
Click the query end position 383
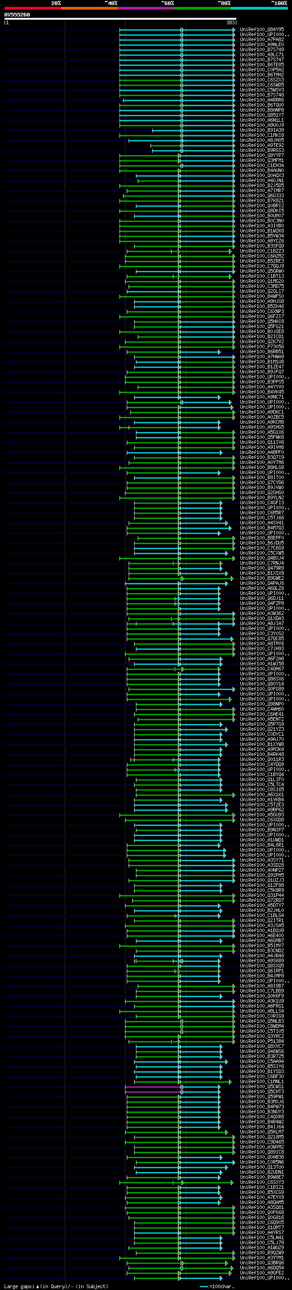230,22
